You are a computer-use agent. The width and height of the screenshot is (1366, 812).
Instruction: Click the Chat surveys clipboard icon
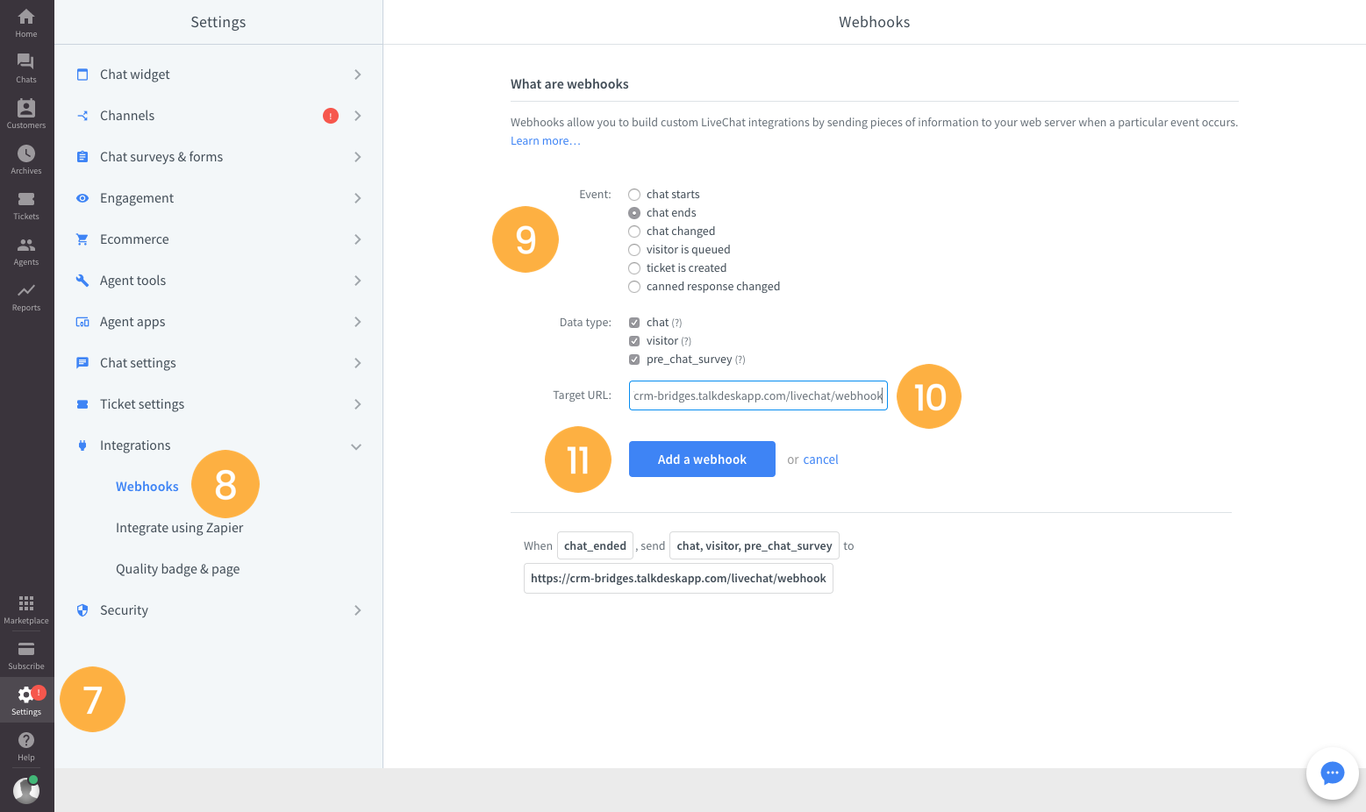click(82, 157)
